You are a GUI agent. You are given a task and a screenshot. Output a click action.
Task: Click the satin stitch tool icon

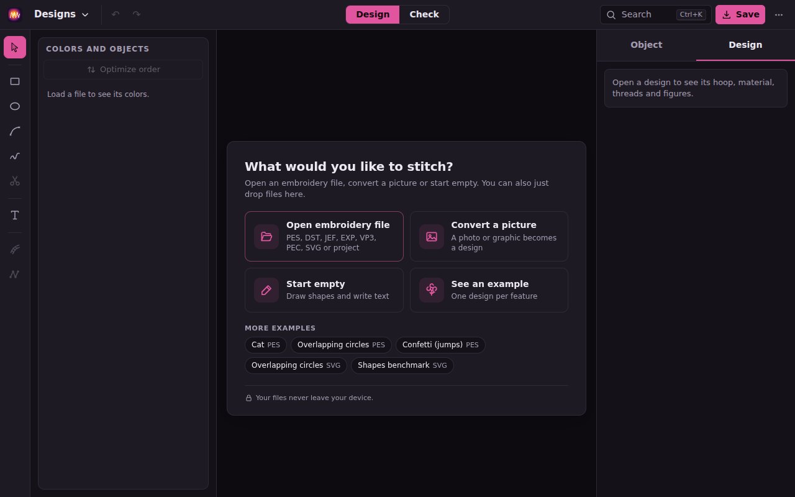point(15,249)
